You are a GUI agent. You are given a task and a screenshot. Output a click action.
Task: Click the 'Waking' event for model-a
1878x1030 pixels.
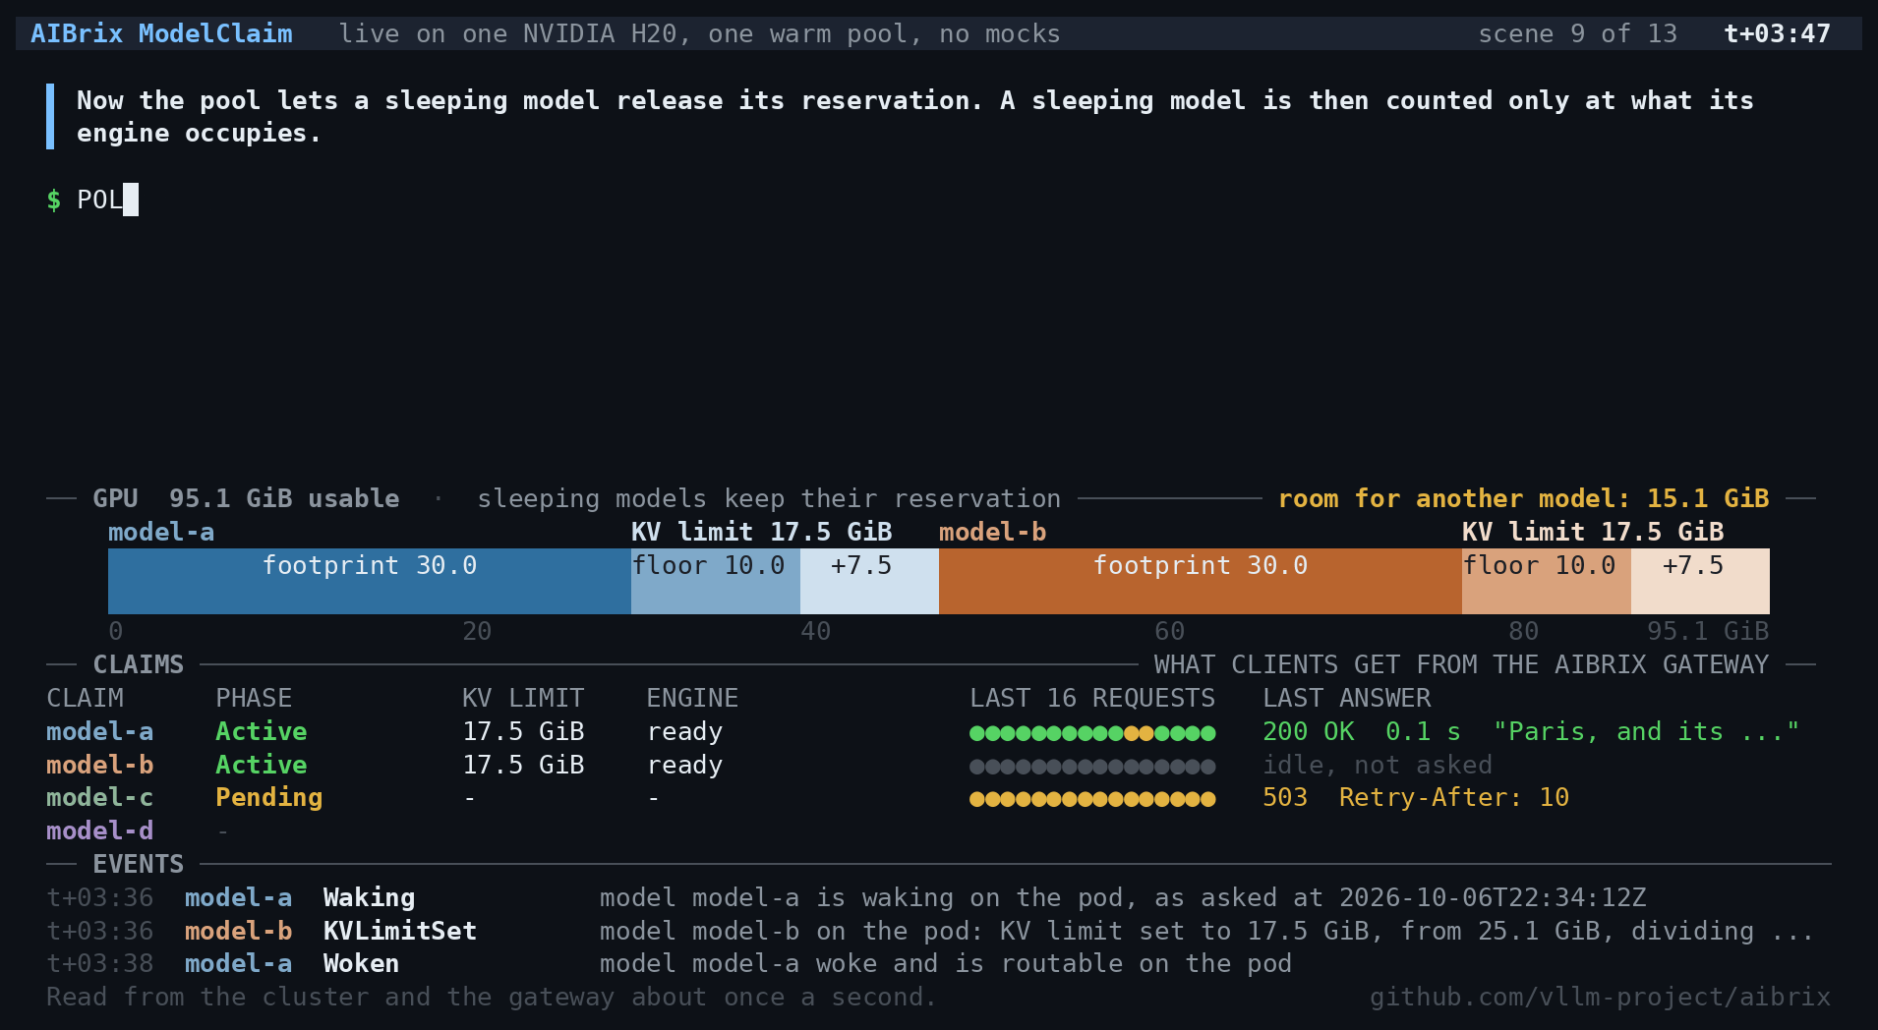369,897
